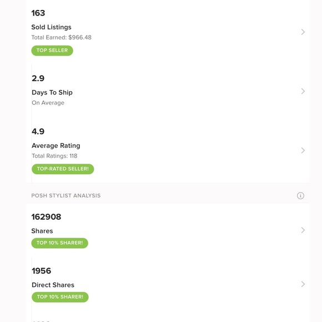Open the Direct Shares label

(x=53, y=285)
